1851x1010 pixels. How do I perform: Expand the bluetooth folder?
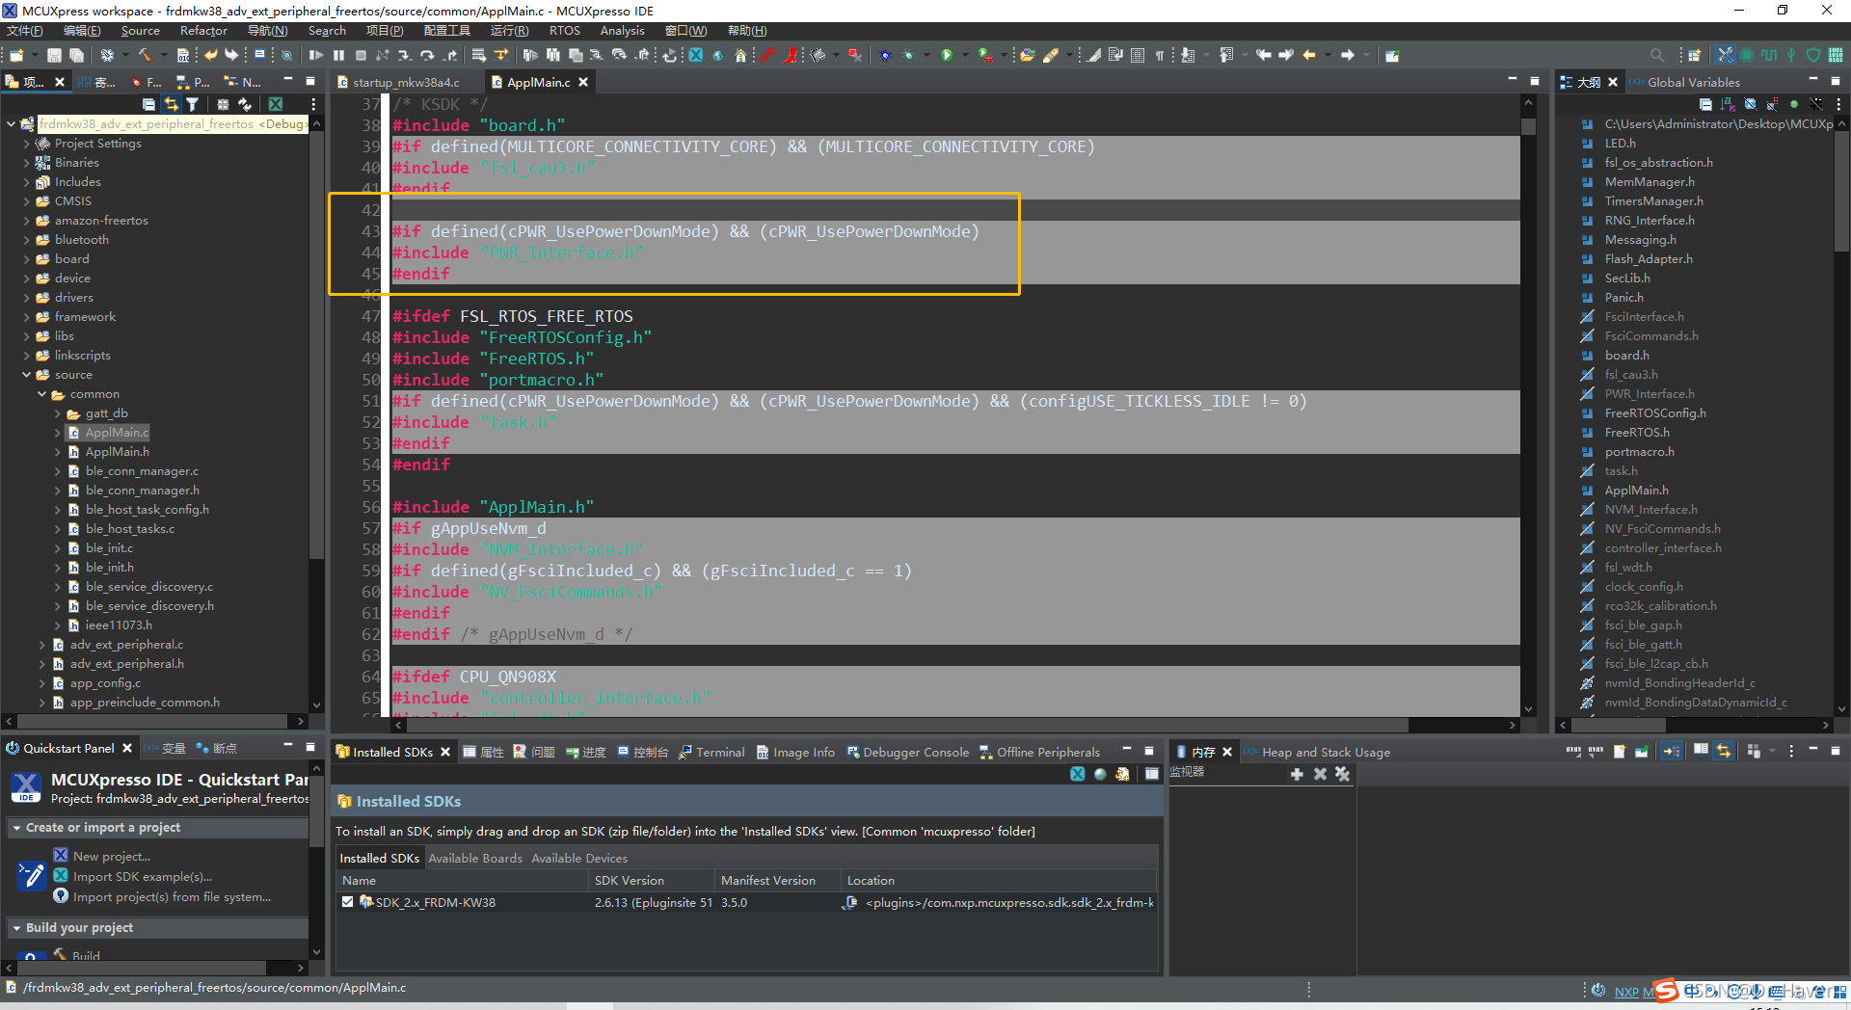click(26, 240)
